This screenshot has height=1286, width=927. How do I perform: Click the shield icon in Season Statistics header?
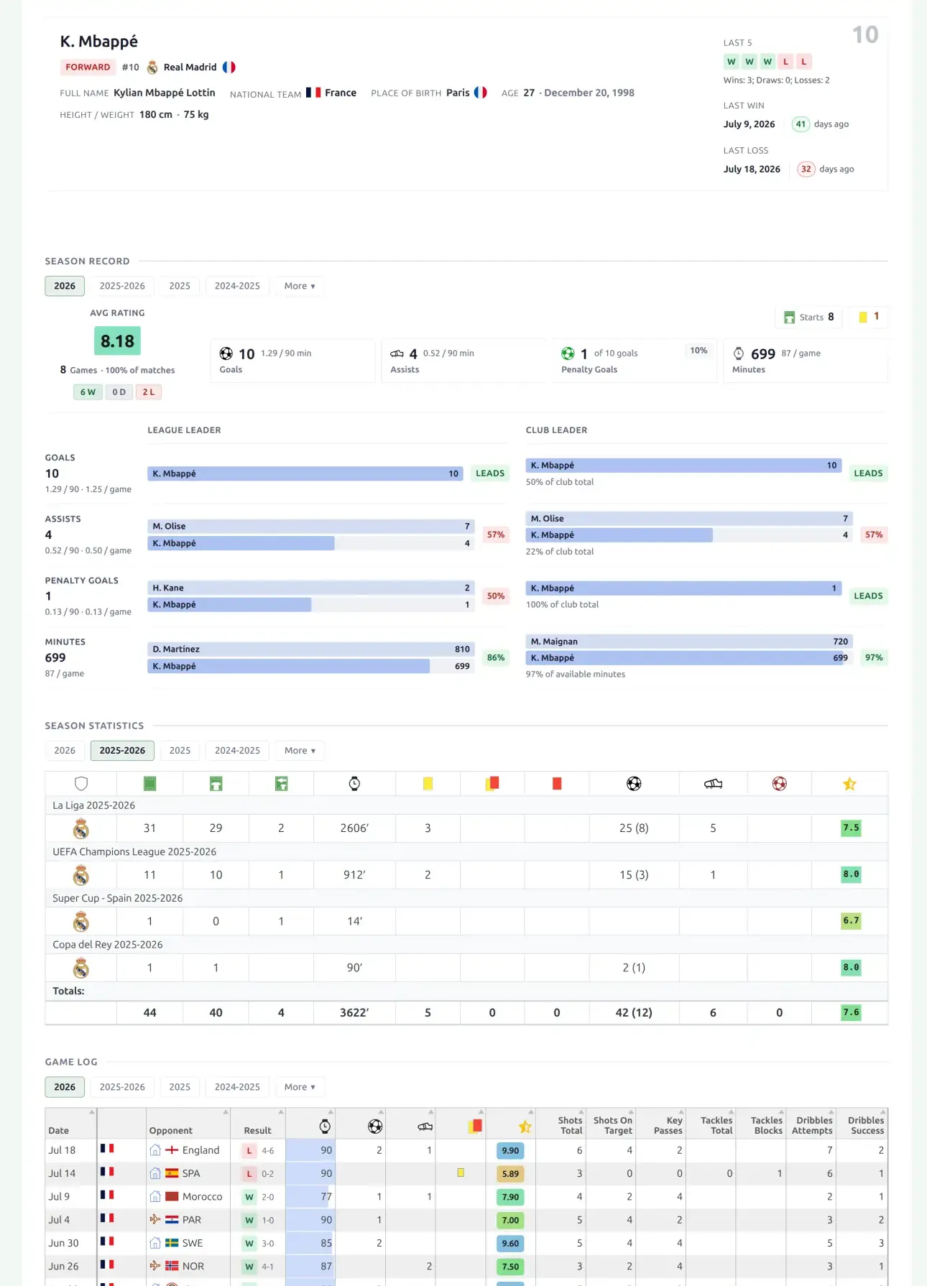pos(81,784)
